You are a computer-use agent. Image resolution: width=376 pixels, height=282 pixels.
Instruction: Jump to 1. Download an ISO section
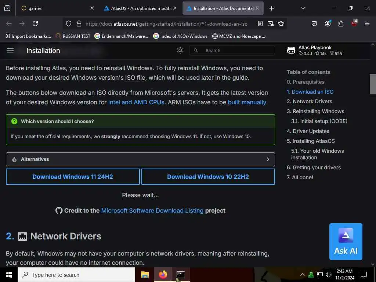point(310,91)
